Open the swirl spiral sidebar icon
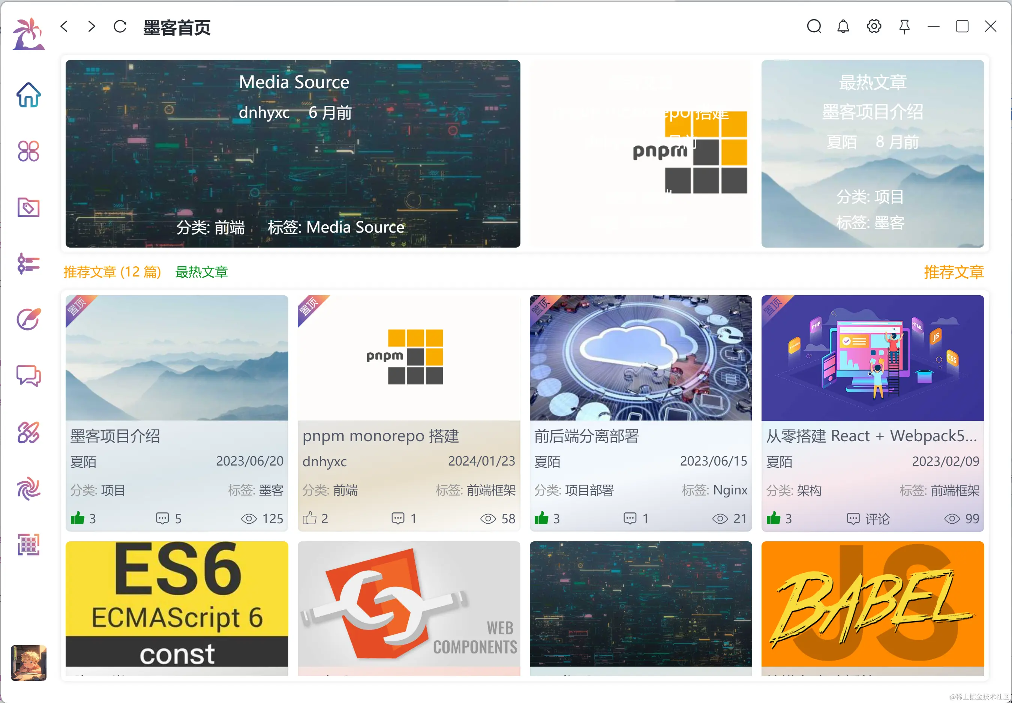 (x=28, y=488)
